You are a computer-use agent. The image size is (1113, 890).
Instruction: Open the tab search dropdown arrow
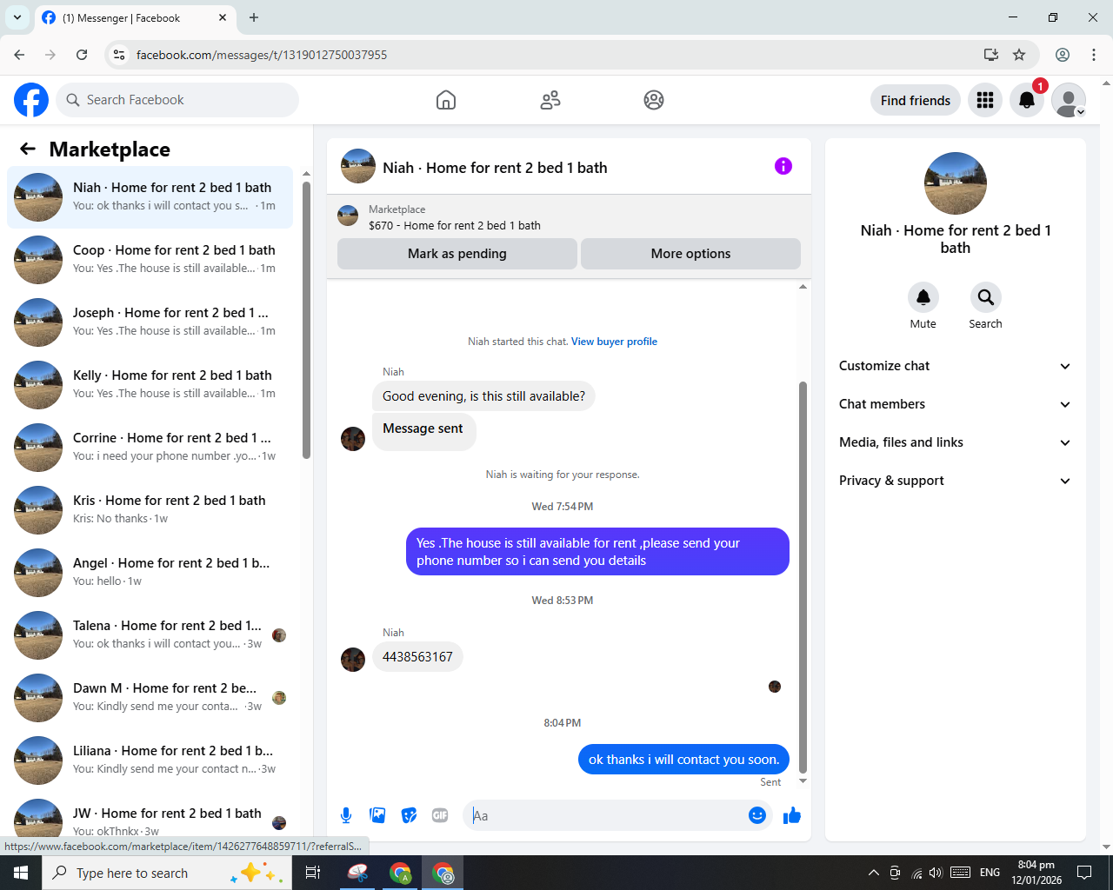click(17, 17)
